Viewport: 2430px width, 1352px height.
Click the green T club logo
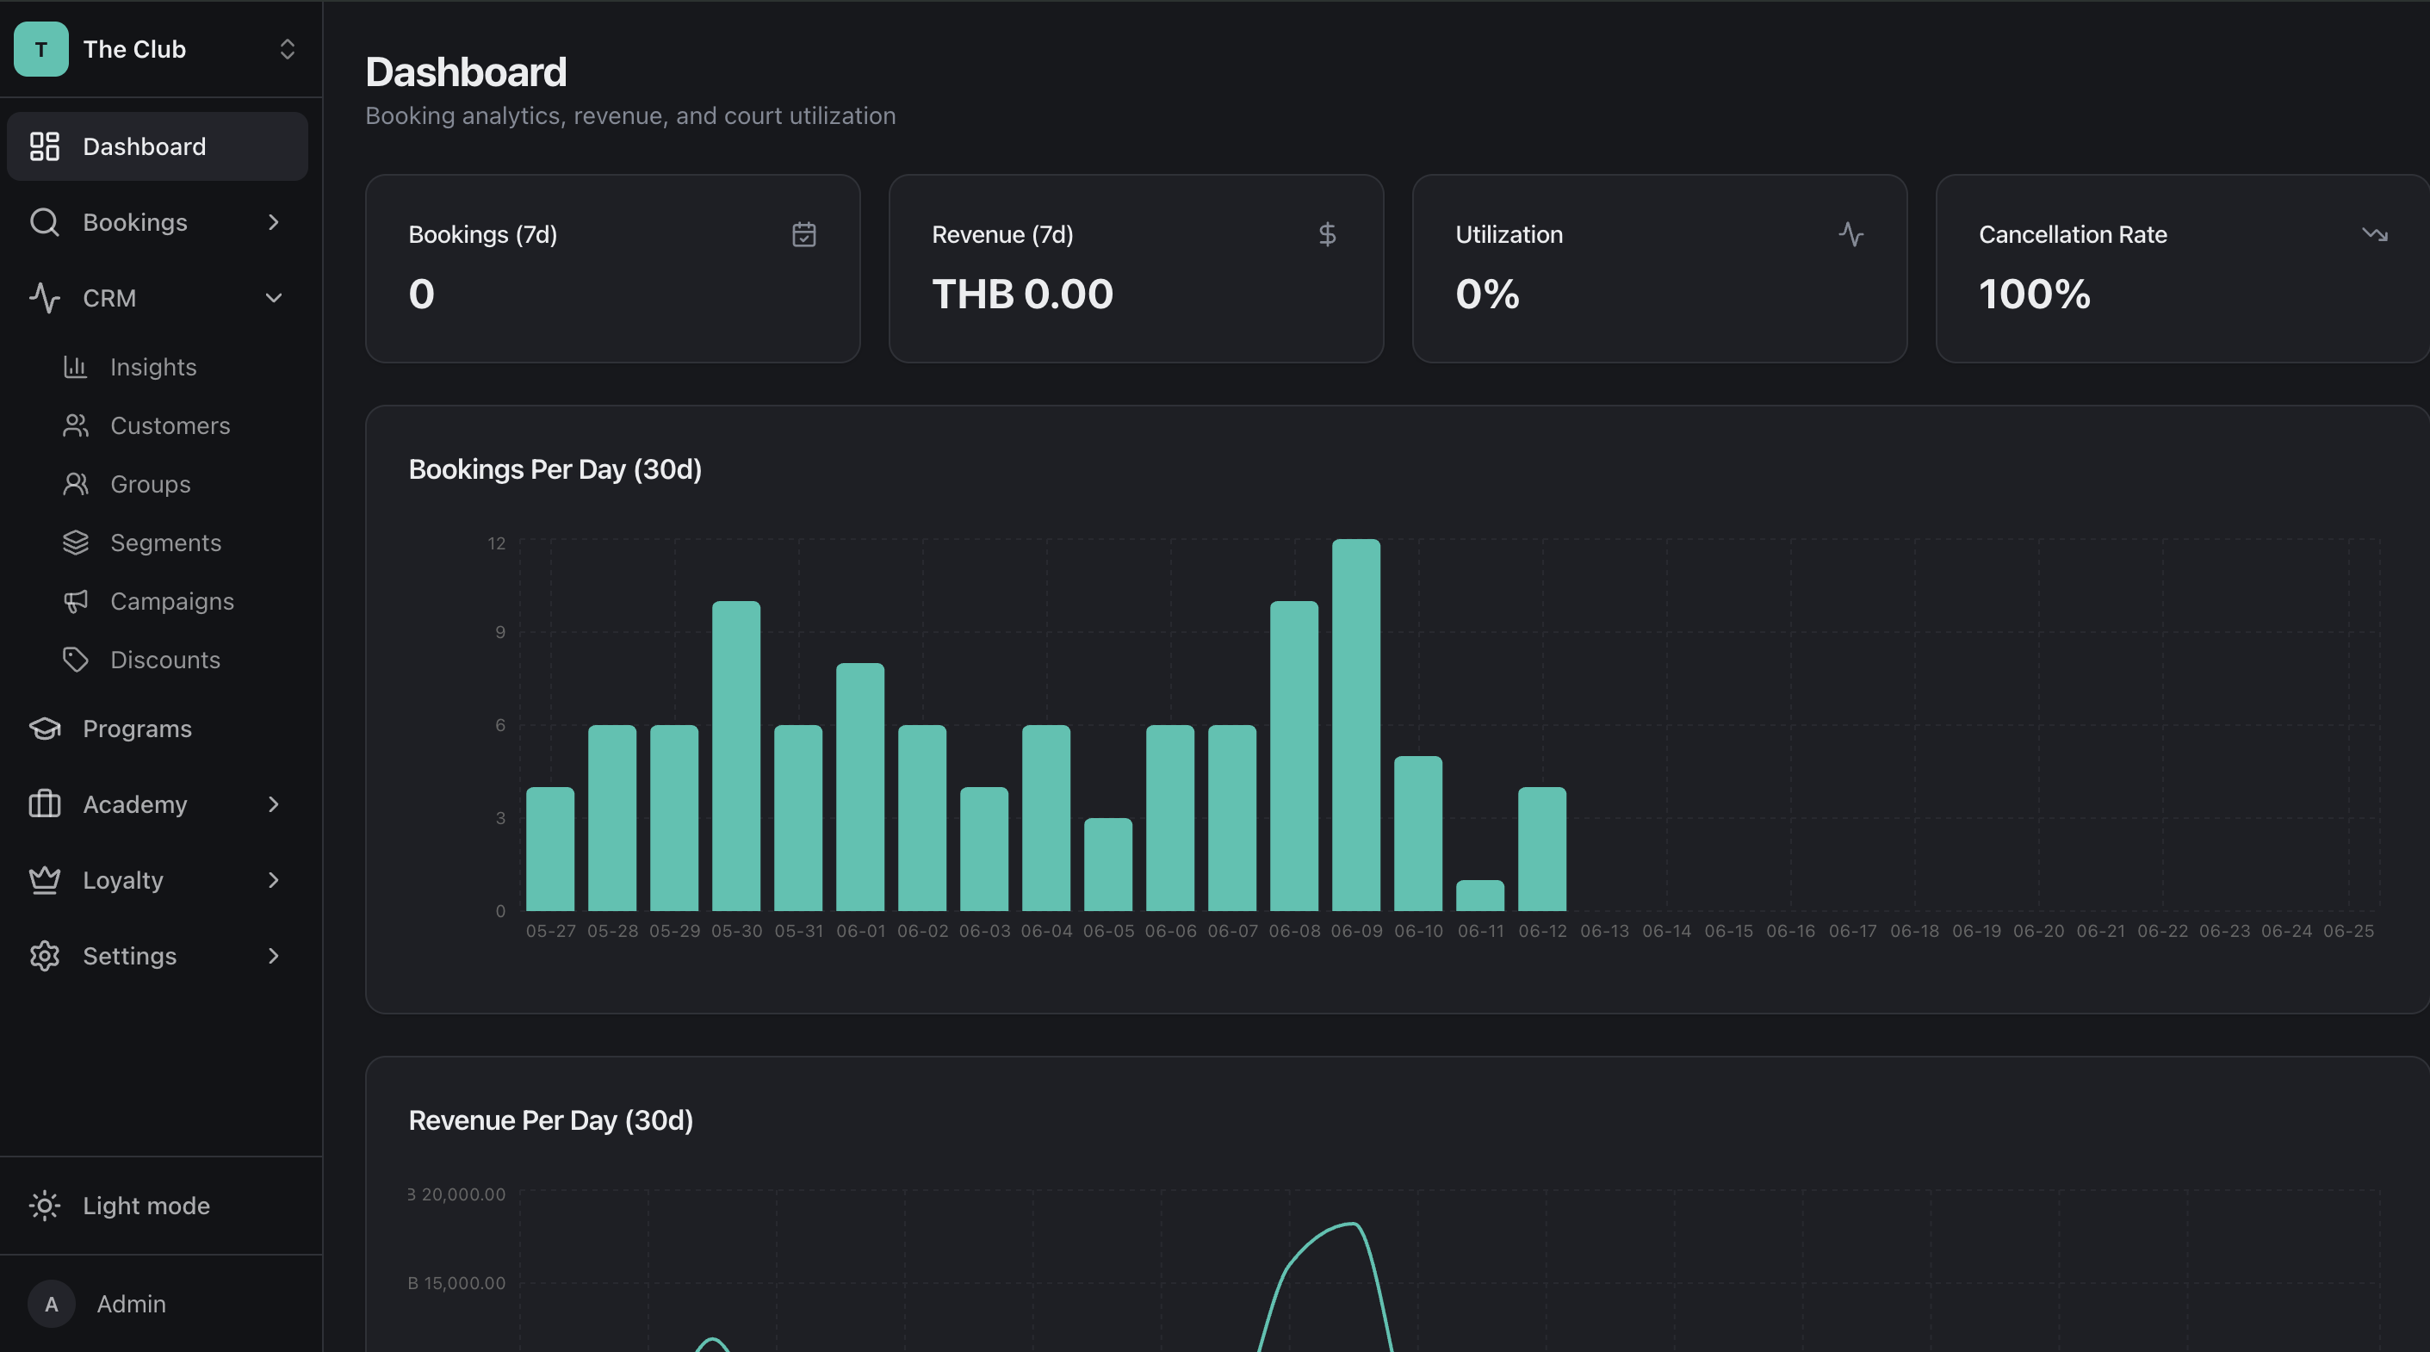40,49
